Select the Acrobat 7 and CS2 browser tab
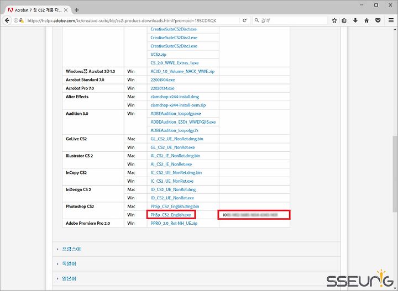The height and width of the screenshot is (291, 398). point(38,10)
